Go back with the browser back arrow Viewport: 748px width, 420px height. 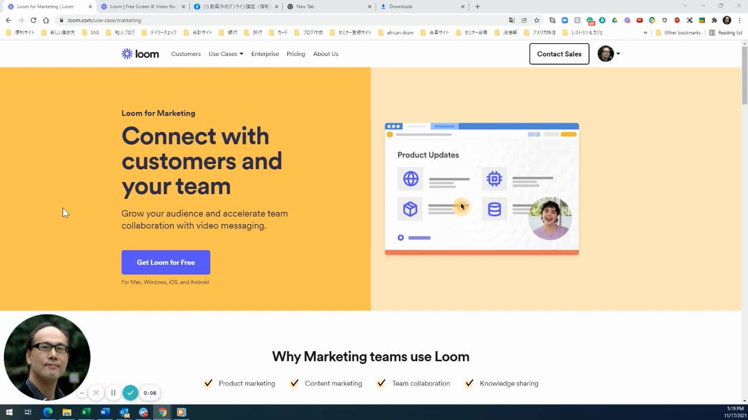pos(8,20)
